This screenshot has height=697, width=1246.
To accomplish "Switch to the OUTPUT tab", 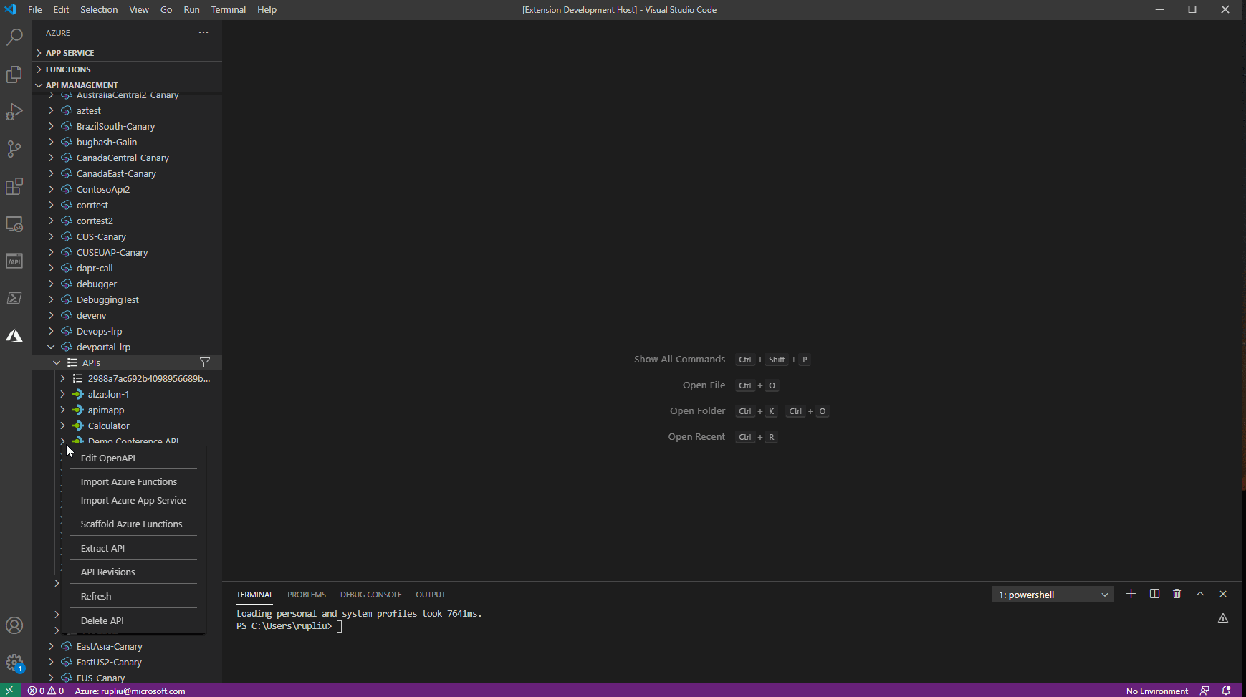I will click(x=431, y=595).
